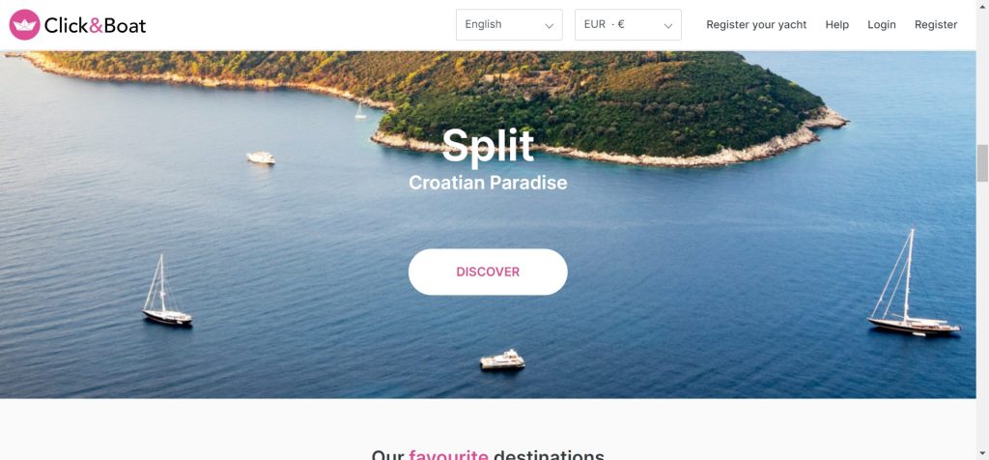
Task: Click the large sailing yacht on right
Action: tap(913, 283)
